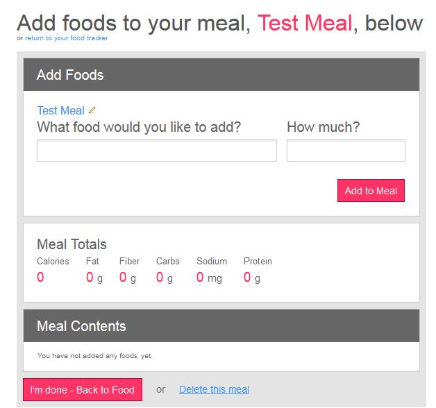The image size is (436, 408).
Task: Select the Meal Contents panel header
Action: click(221, 325)
